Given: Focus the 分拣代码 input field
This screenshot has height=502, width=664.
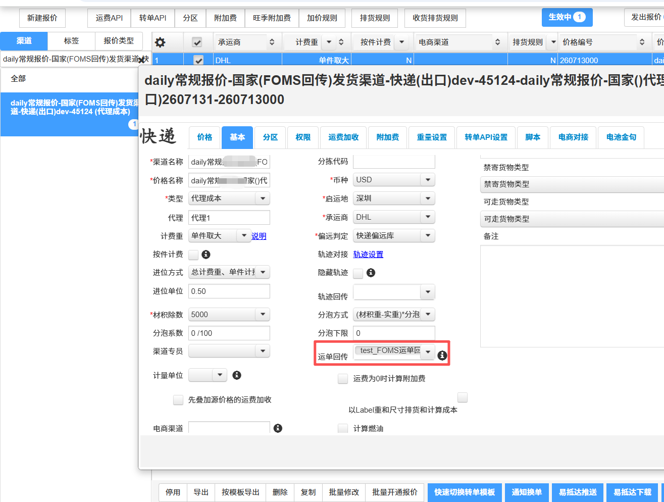Looking at the screenshot, I should click(394, 162).
